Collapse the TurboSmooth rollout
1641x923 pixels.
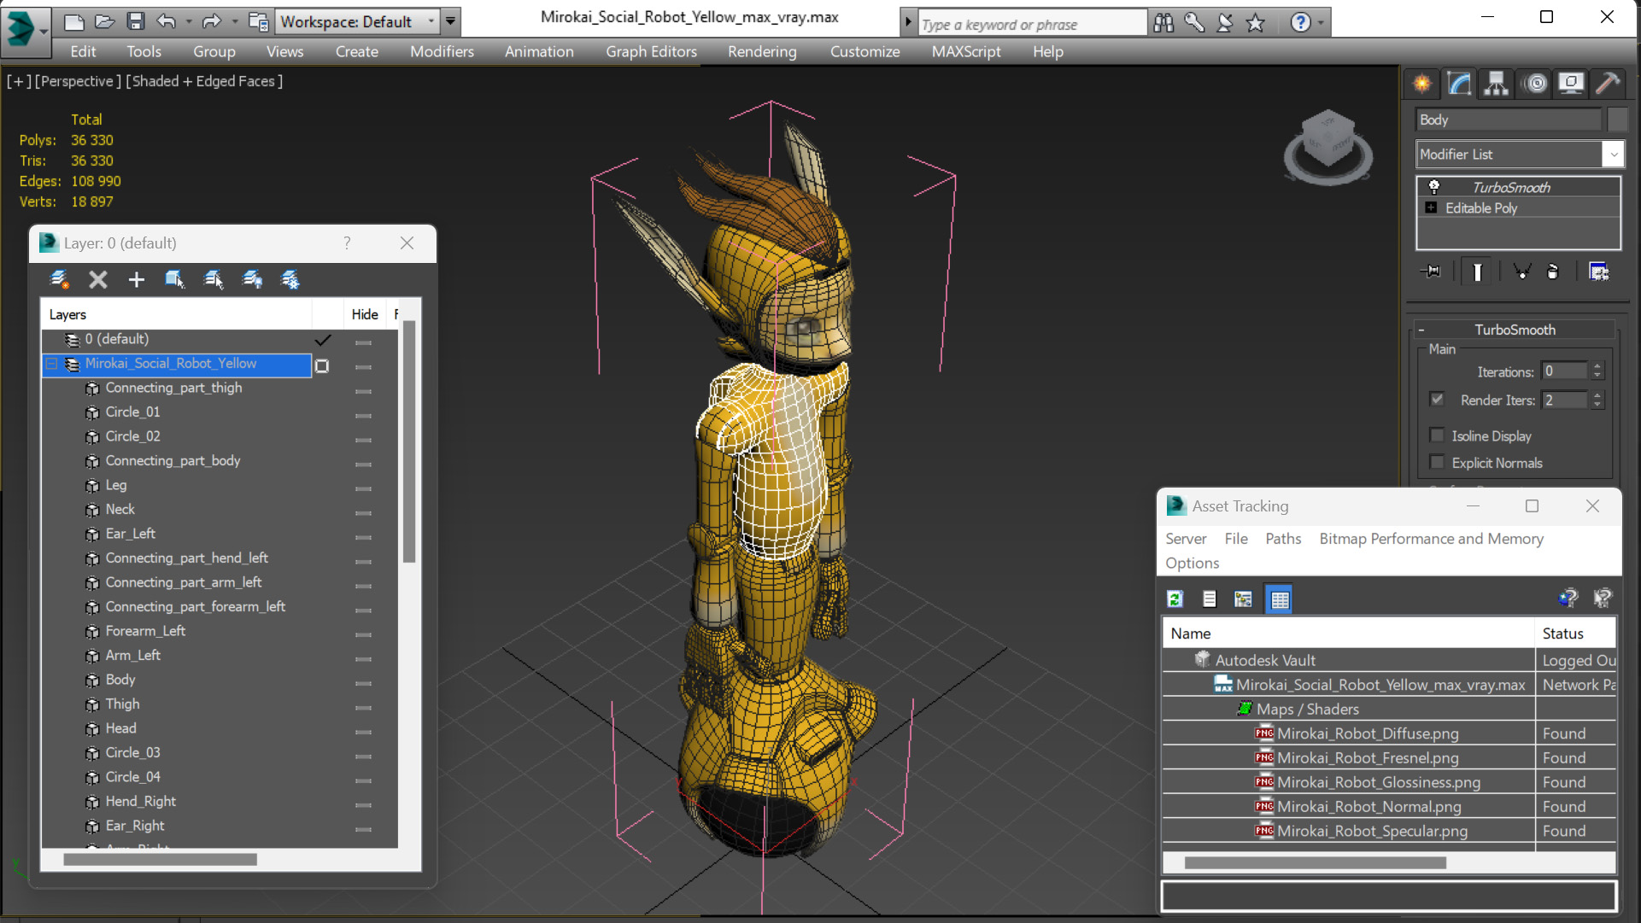tap(1421, 330)
